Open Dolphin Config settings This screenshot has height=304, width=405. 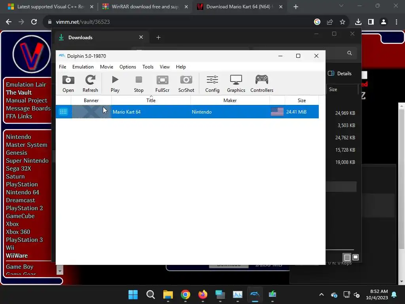(212, 84)
